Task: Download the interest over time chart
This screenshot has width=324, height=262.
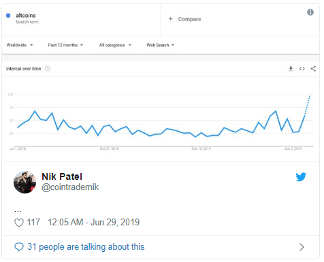Action: pos(291,69)
